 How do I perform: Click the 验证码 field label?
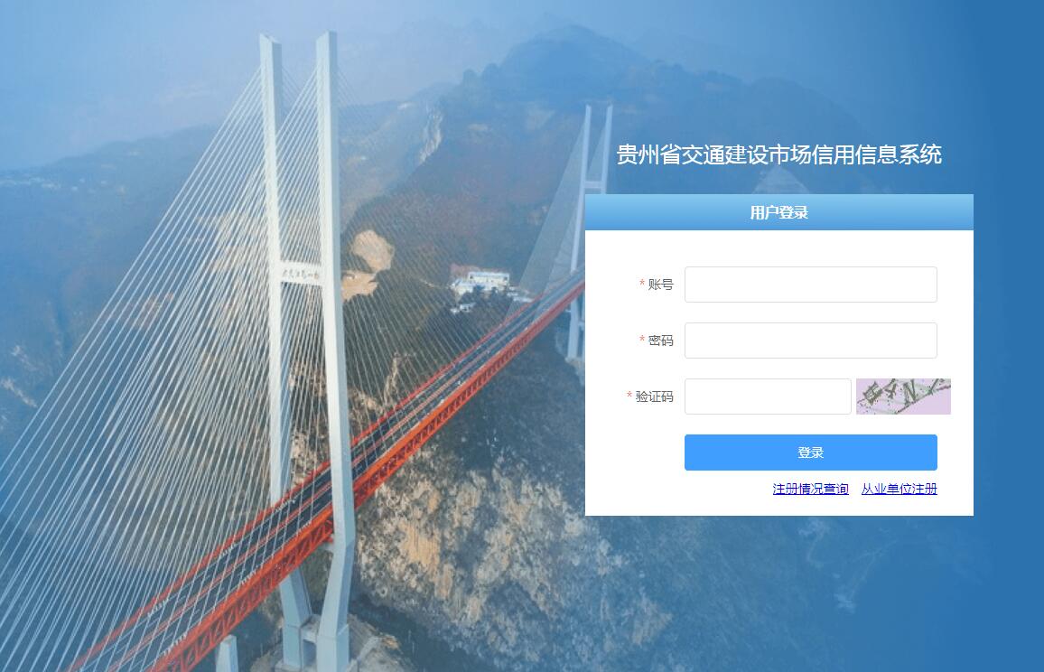click(655, 397)
